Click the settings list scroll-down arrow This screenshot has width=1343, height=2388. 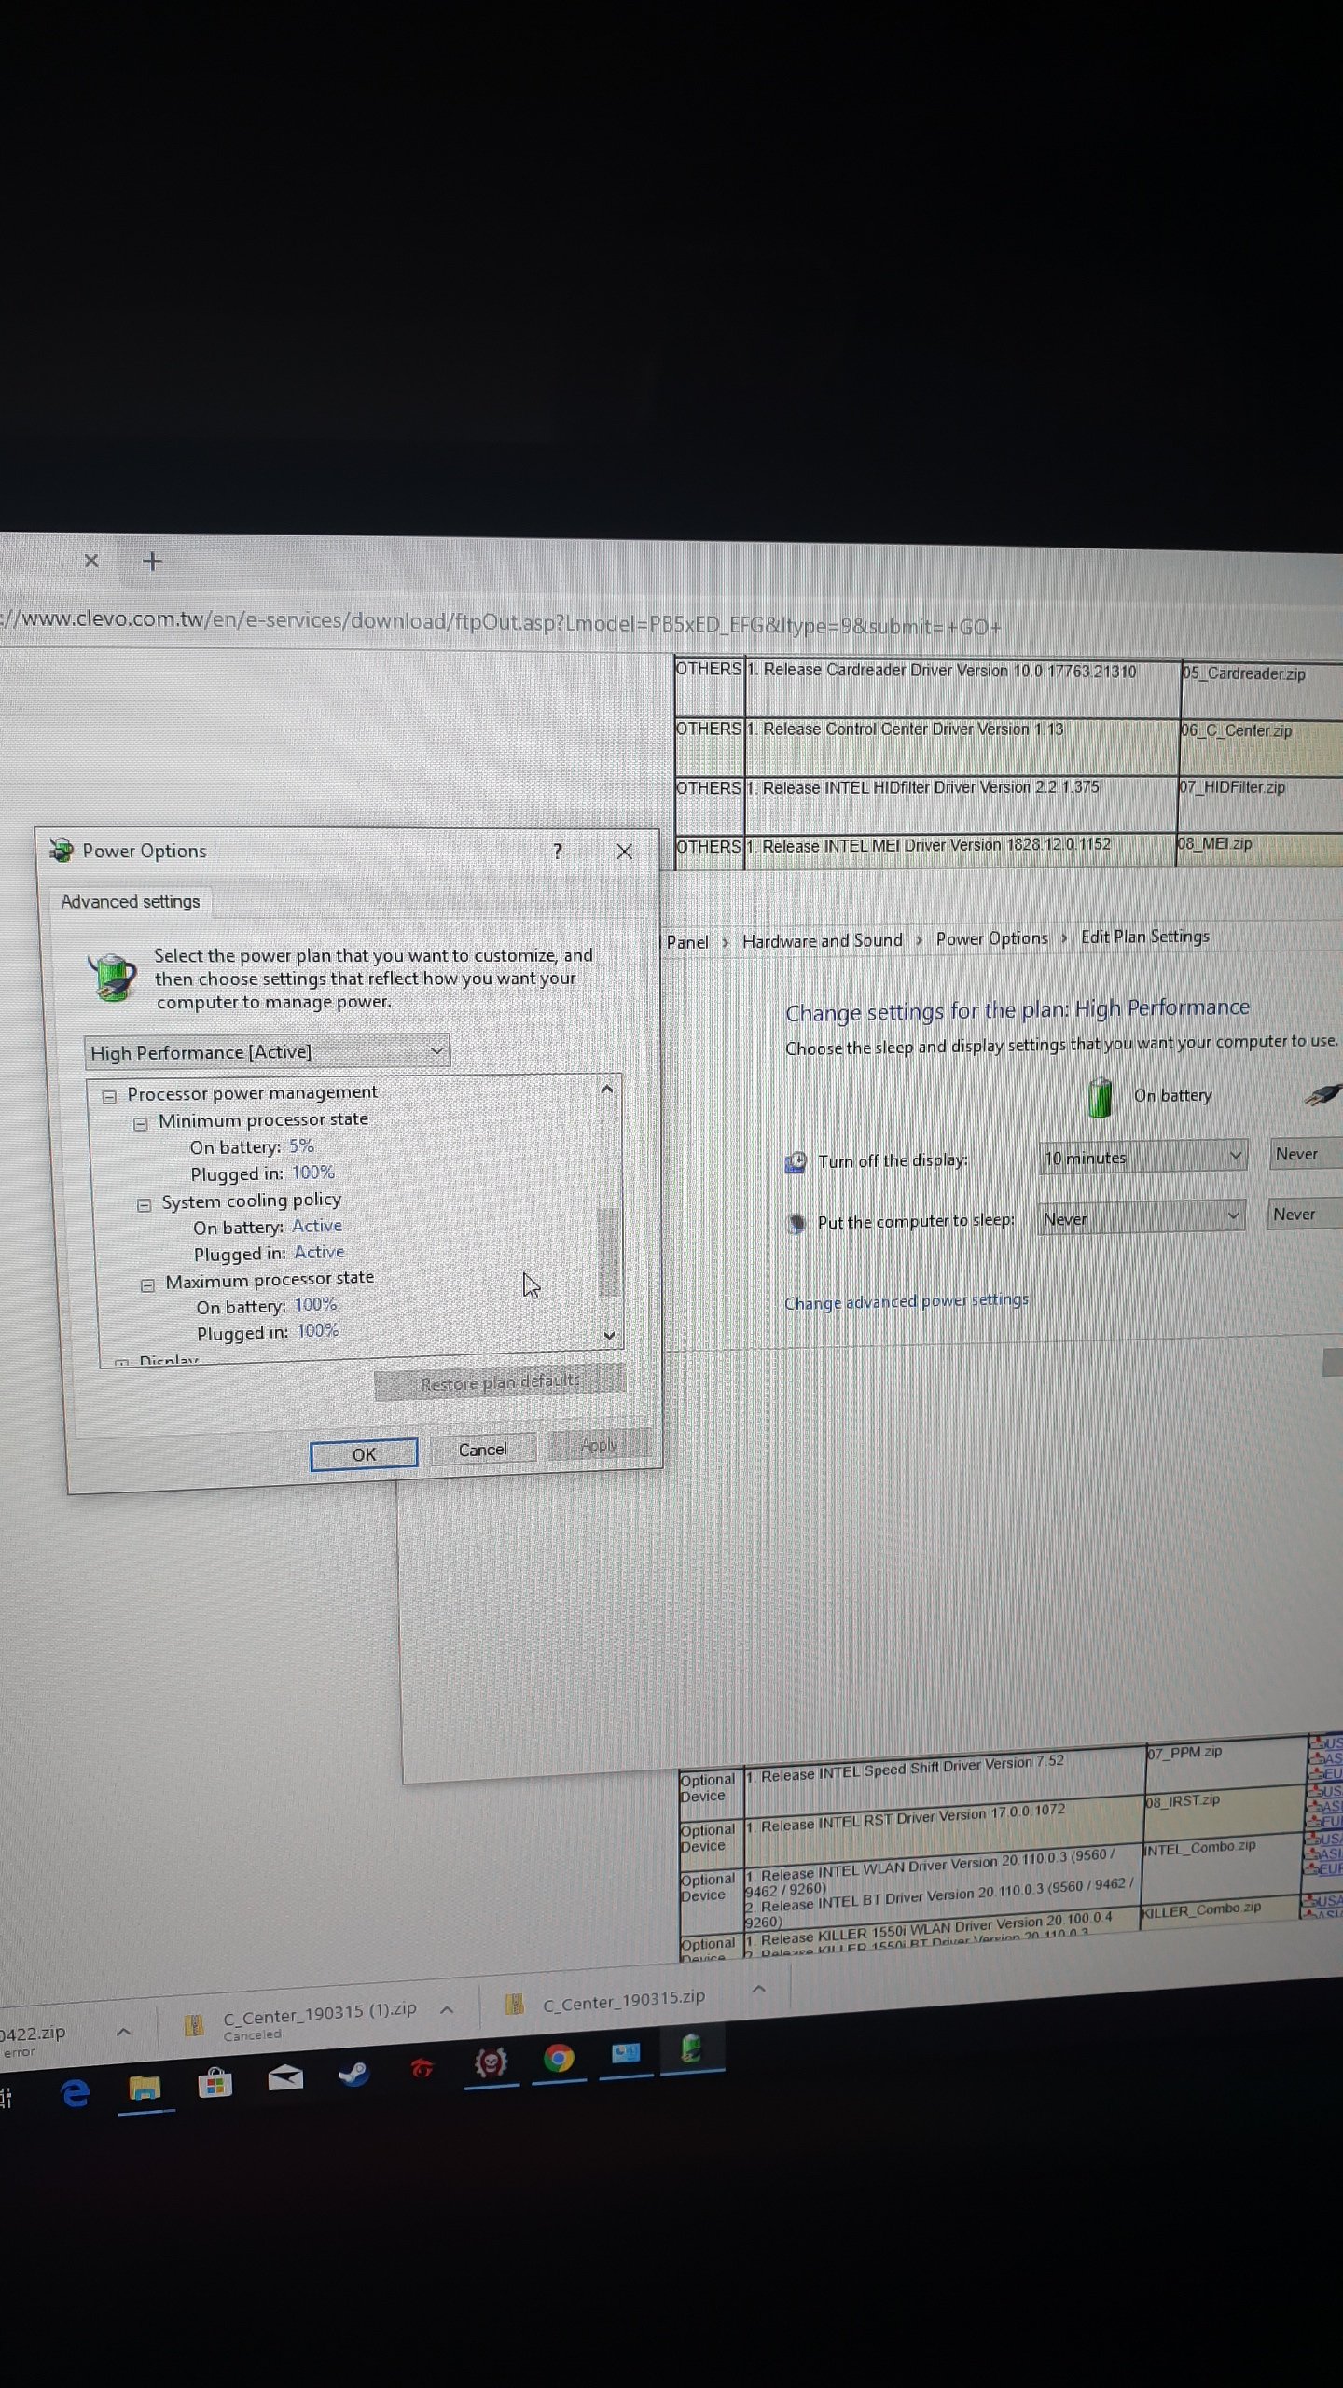[609, 1336]
